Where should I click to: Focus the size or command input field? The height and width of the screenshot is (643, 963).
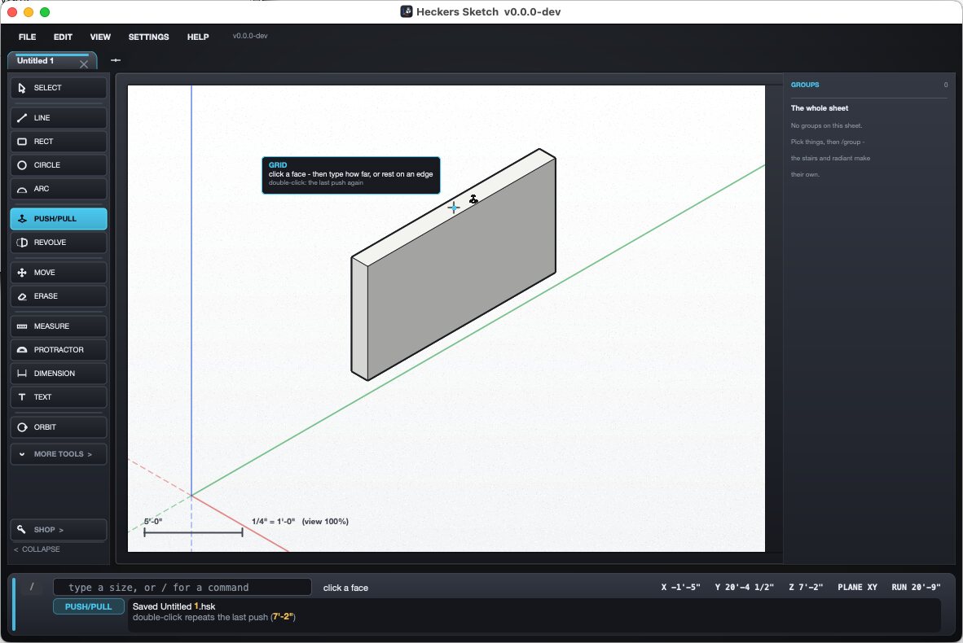click(182, 587)
